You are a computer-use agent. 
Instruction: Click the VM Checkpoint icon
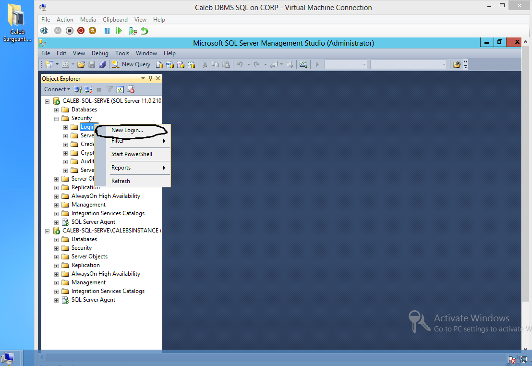133,31
